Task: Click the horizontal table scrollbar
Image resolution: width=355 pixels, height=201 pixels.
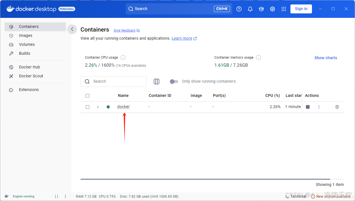Action: 205,179
